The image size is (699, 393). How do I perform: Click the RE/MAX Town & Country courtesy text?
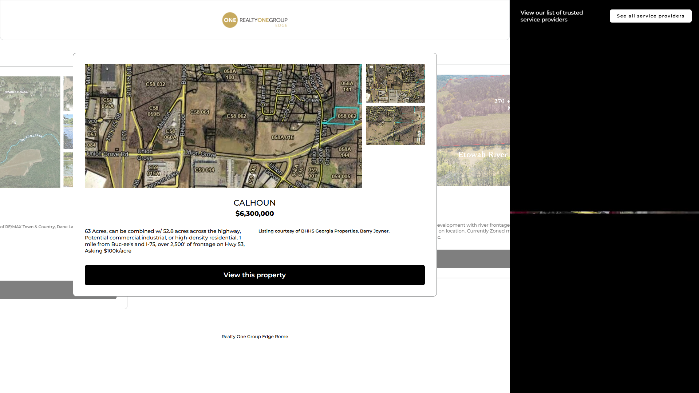[x=36, y=227]
